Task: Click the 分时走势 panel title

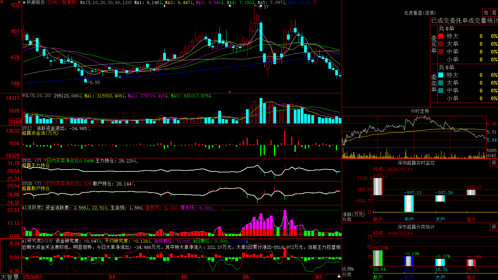Action: 420,111
